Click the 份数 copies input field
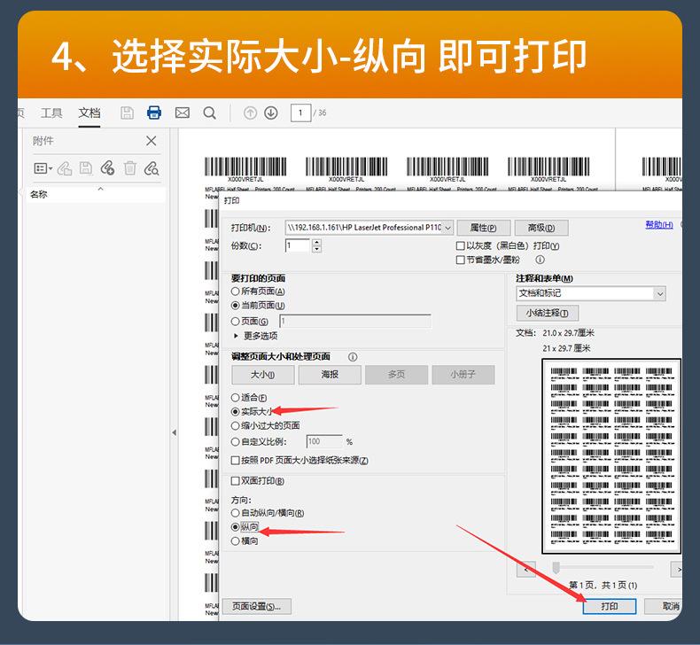Screen dimensions: 700x645 point(298,245)
